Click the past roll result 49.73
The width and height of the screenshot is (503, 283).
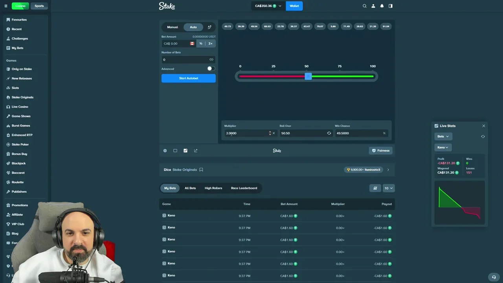point(228,26)
